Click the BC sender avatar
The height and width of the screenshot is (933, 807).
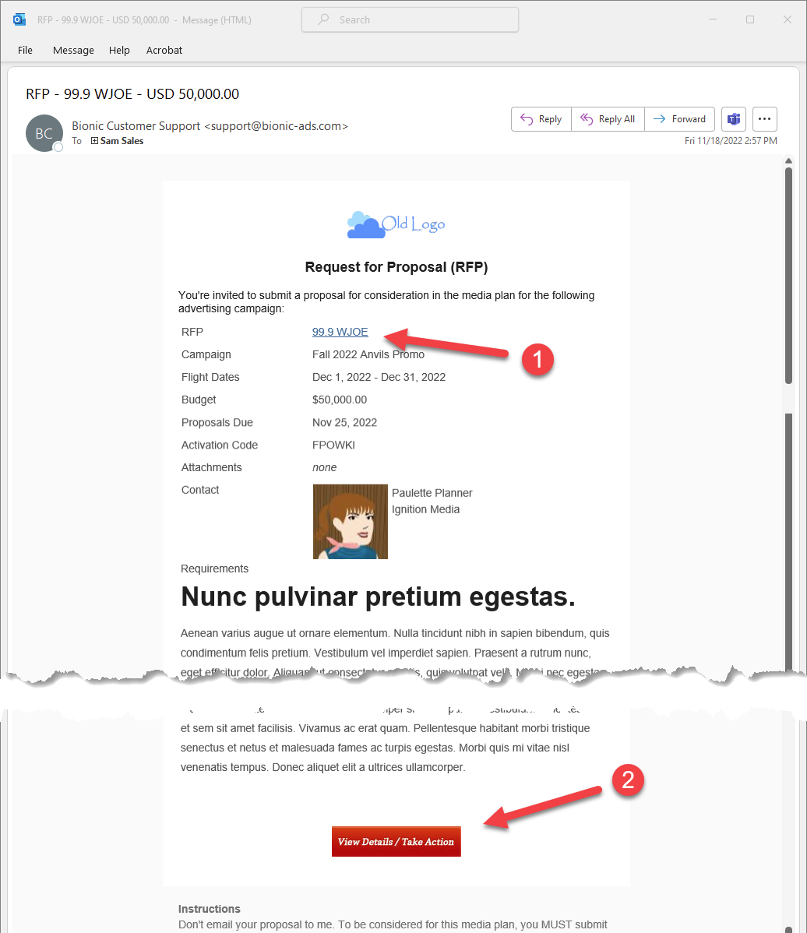(44, 133)
